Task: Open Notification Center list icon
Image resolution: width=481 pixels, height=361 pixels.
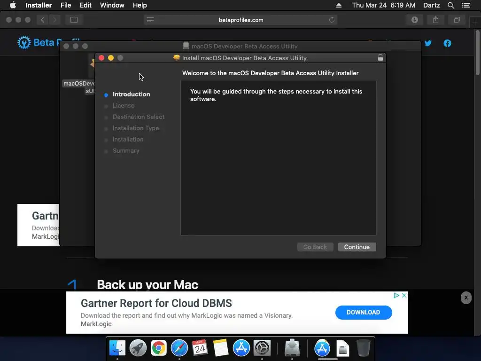Action: [x=466, y=5]
